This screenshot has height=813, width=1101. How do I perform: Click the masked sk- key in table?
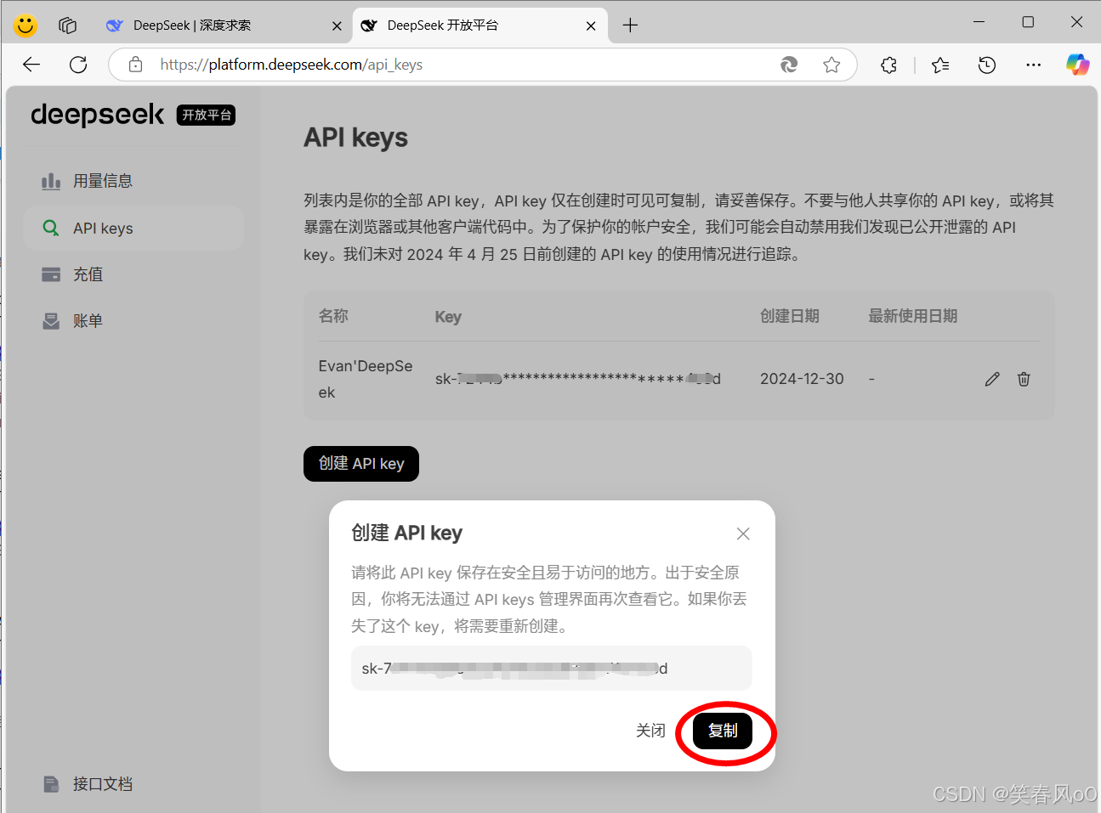(578, 379)
